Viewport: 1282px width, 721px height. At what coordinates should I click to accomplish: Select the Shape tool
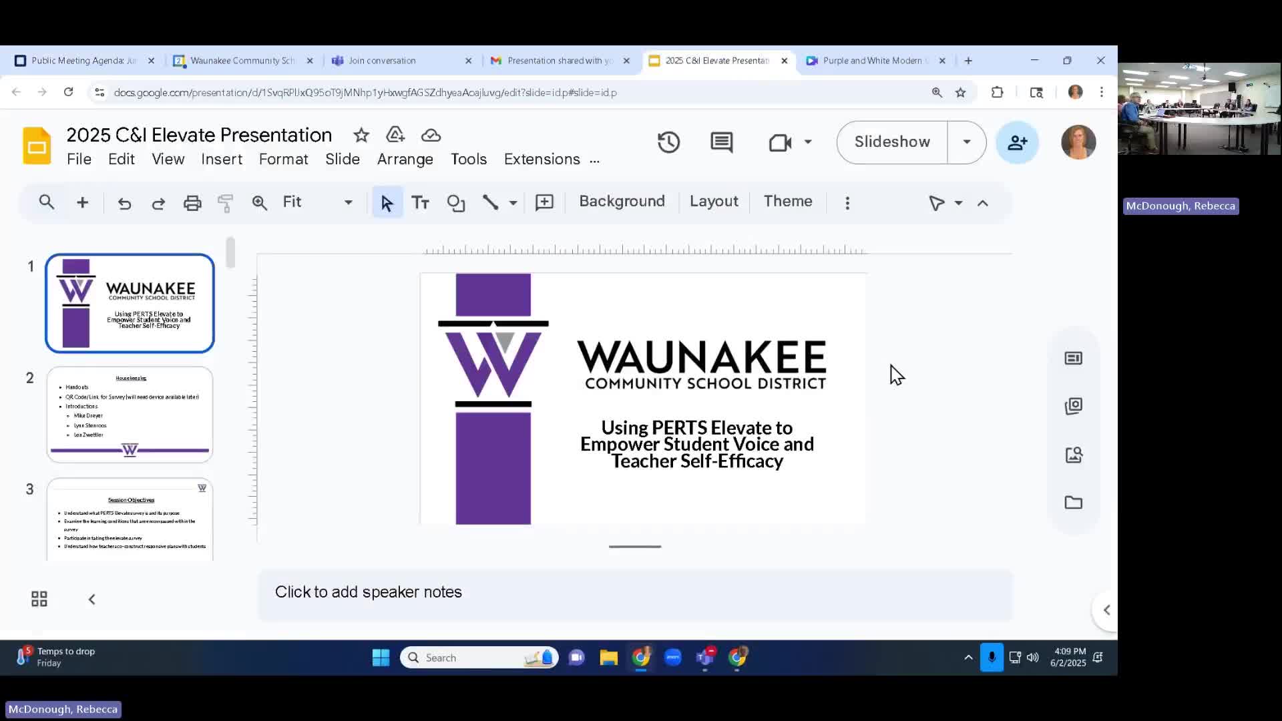[455, 203]
